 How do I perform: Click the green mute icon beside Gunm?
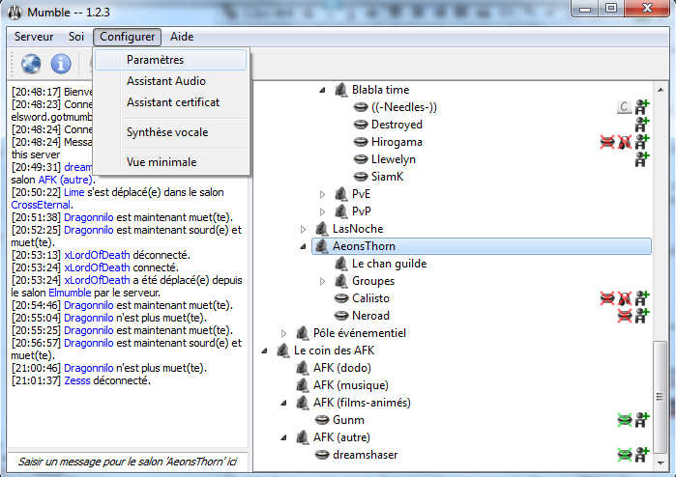point(625,420)
